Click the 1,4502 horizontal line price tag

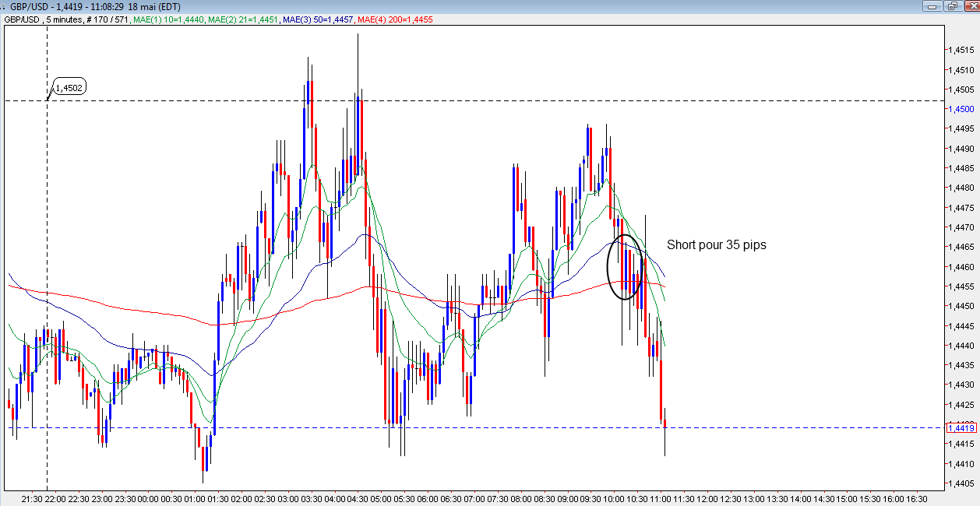[x=69, y=88]
